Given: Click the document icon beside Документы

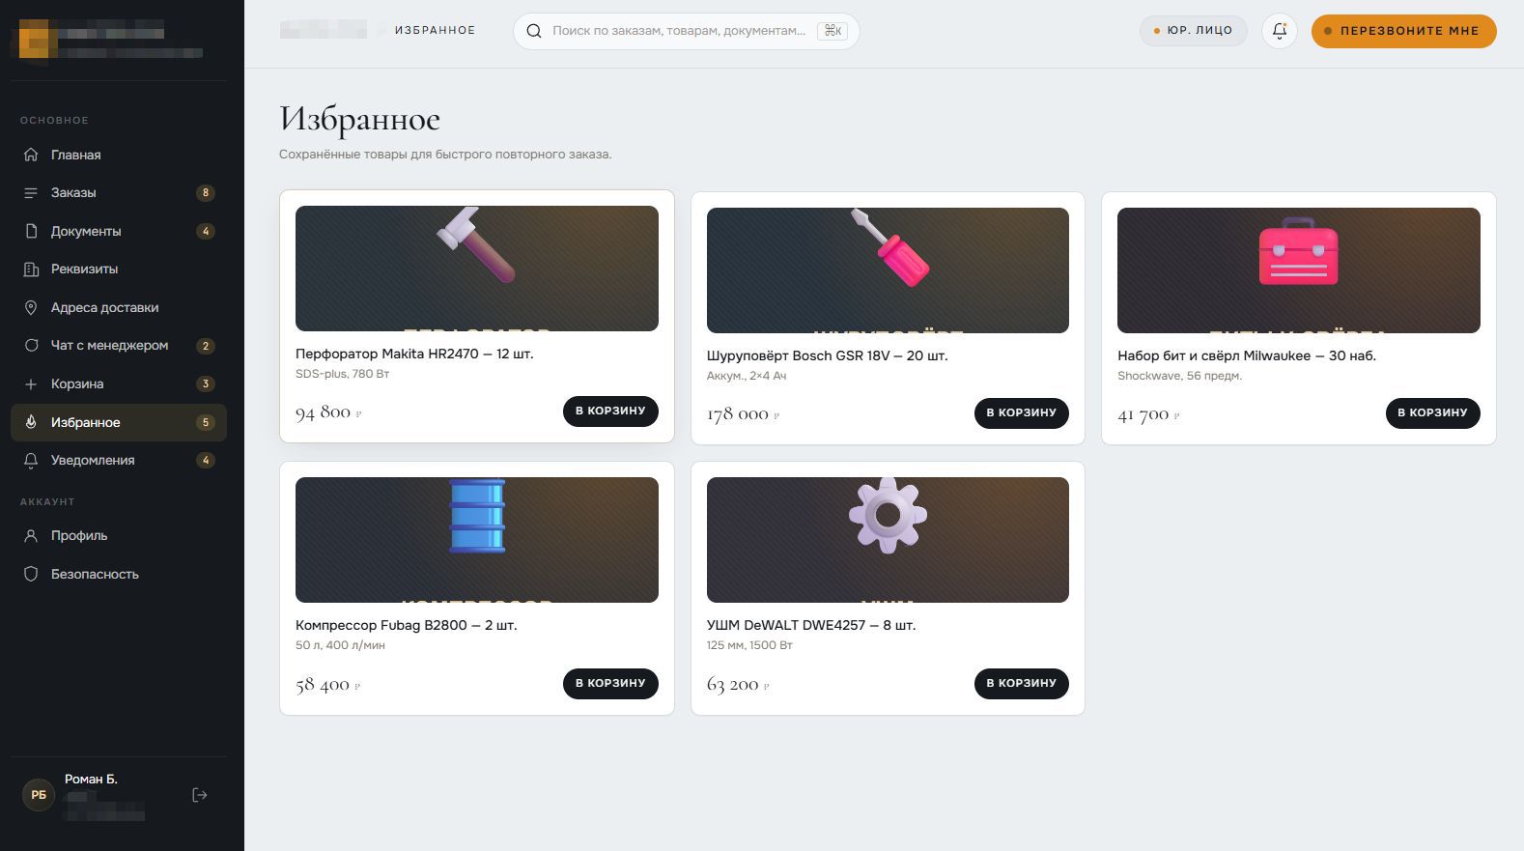Looking at the screenshot, I should (x=31, y=231).
